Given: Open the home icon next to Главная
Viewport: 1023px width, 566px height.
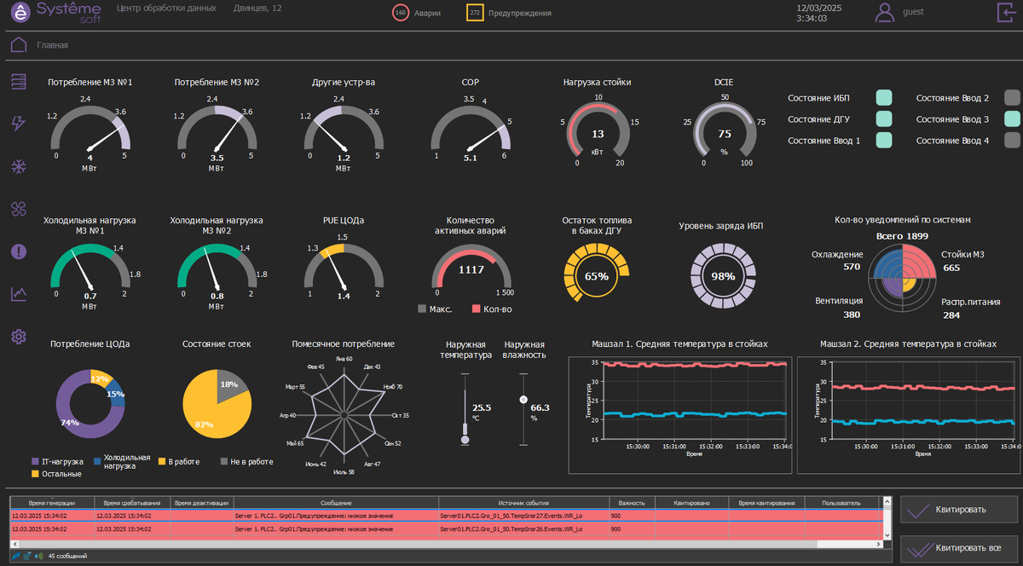Looking at the screenshot, I should [x=19, y=44].
